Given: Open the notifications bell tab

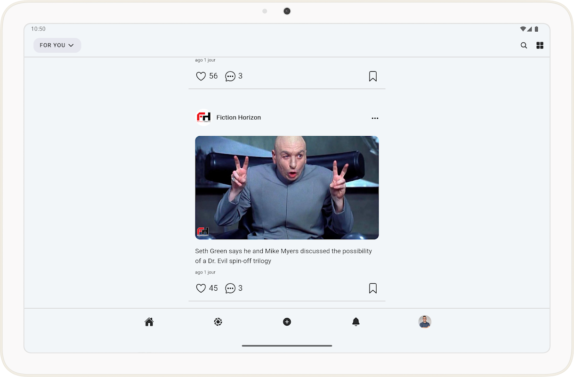Looking at the screenshot, I should [356, 322].
